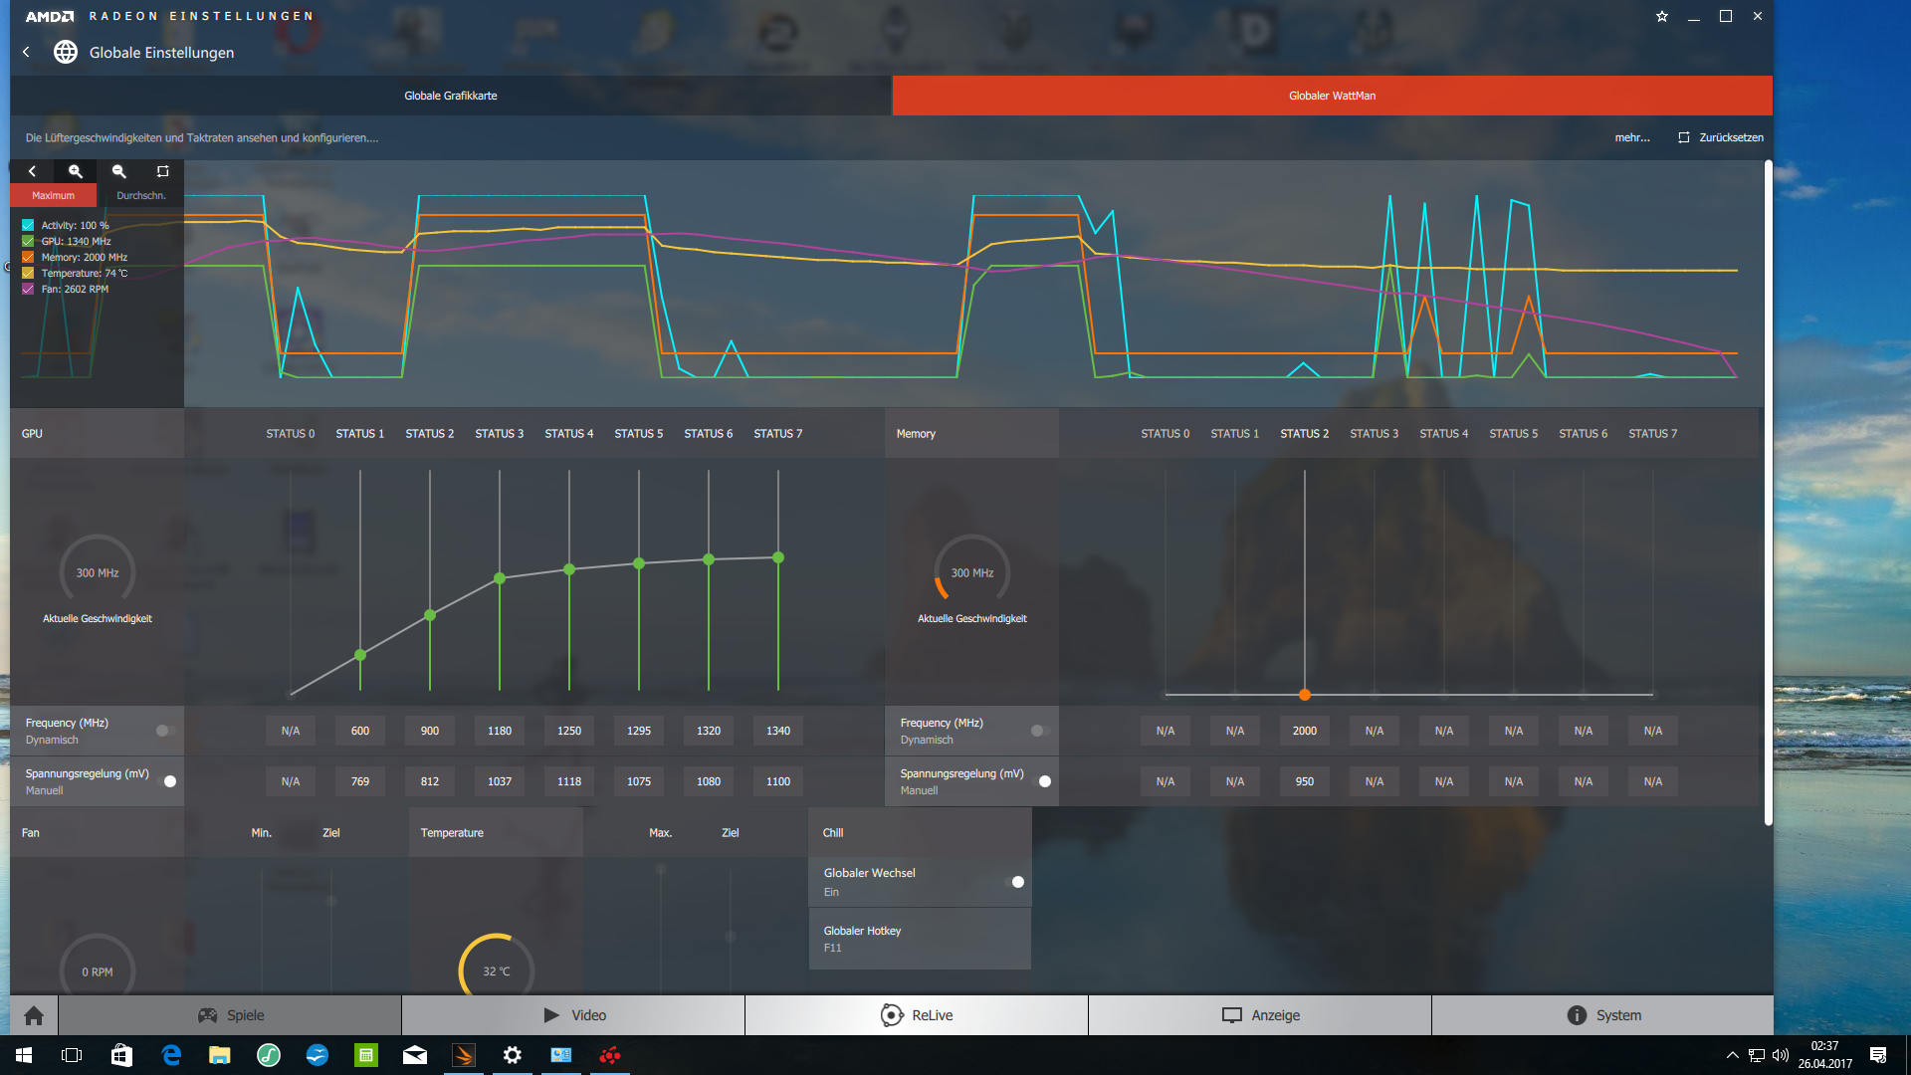Screen dimensions: 1911x1075
Task: Expand more options via mehr...
Action: pyautogui.click(x=1631, y=137)
